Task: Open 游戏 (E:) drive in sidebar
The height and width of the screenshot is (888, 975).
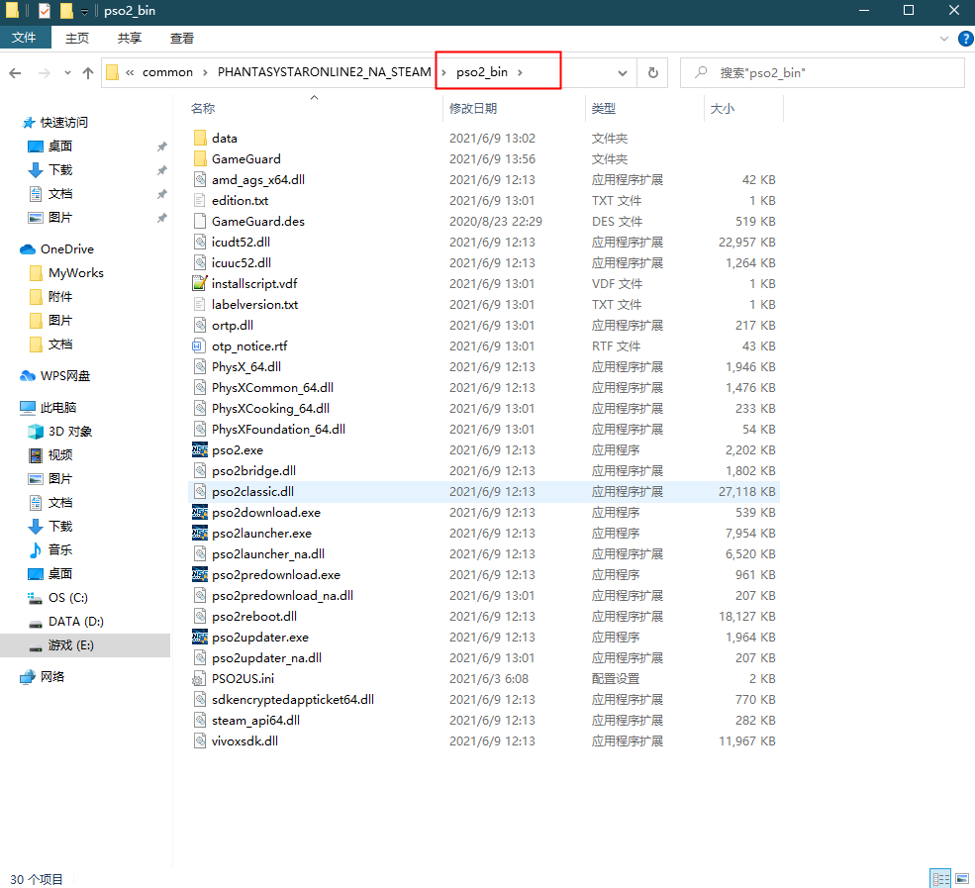Action: 84,645
